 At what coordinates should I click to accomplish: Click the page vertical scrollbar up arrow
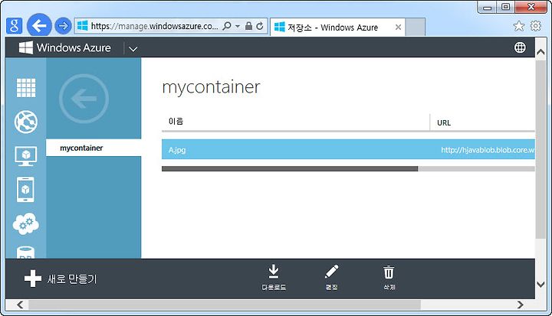click(x=540, y=52)
